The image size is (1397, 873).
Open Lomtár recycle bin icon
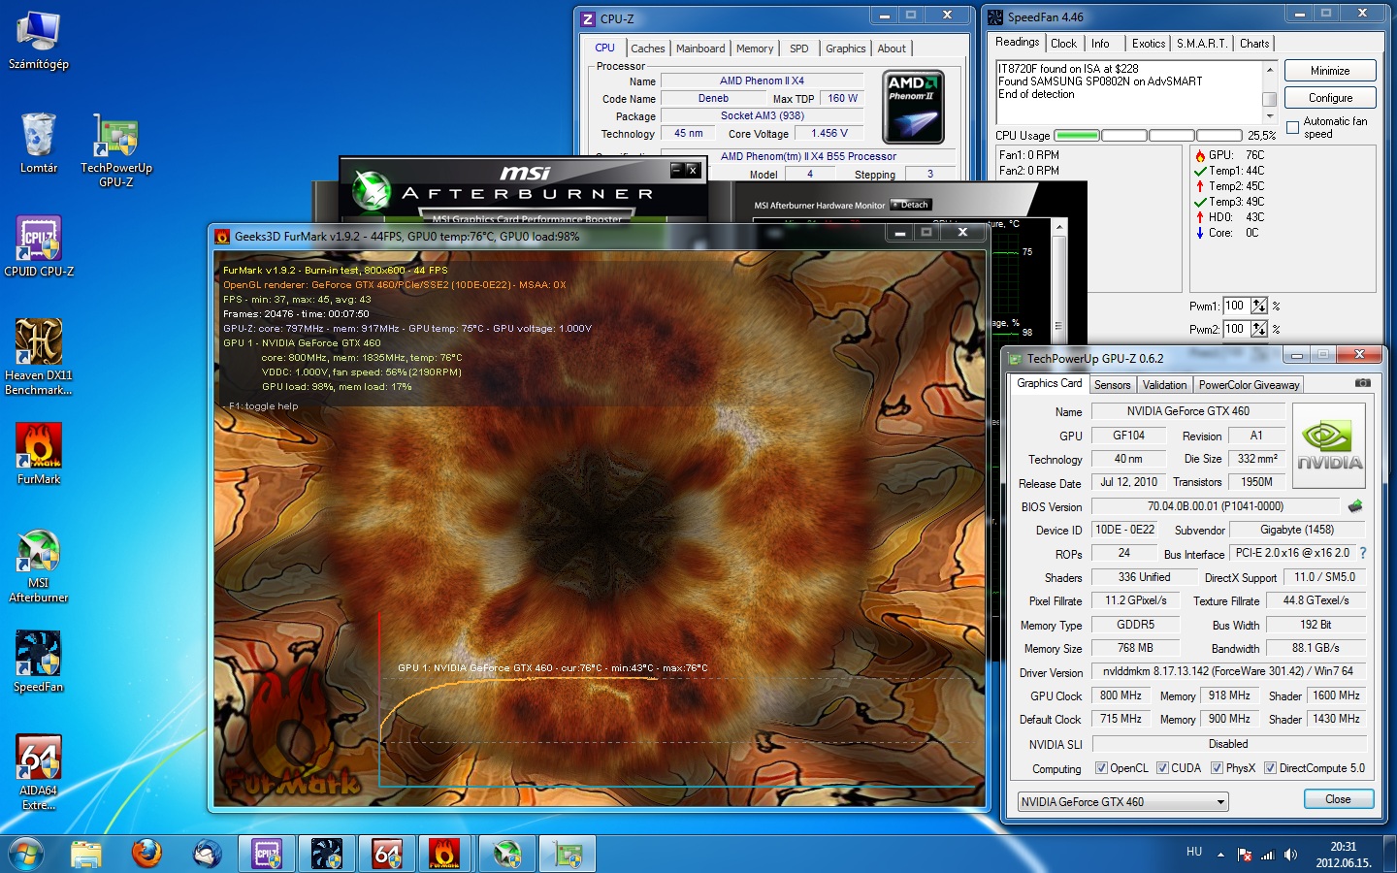pos(39,143)
